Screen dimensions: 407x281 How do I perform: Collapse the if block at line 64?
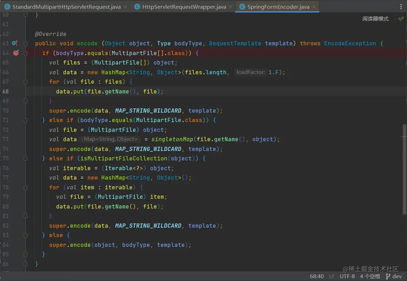(25, 53)
